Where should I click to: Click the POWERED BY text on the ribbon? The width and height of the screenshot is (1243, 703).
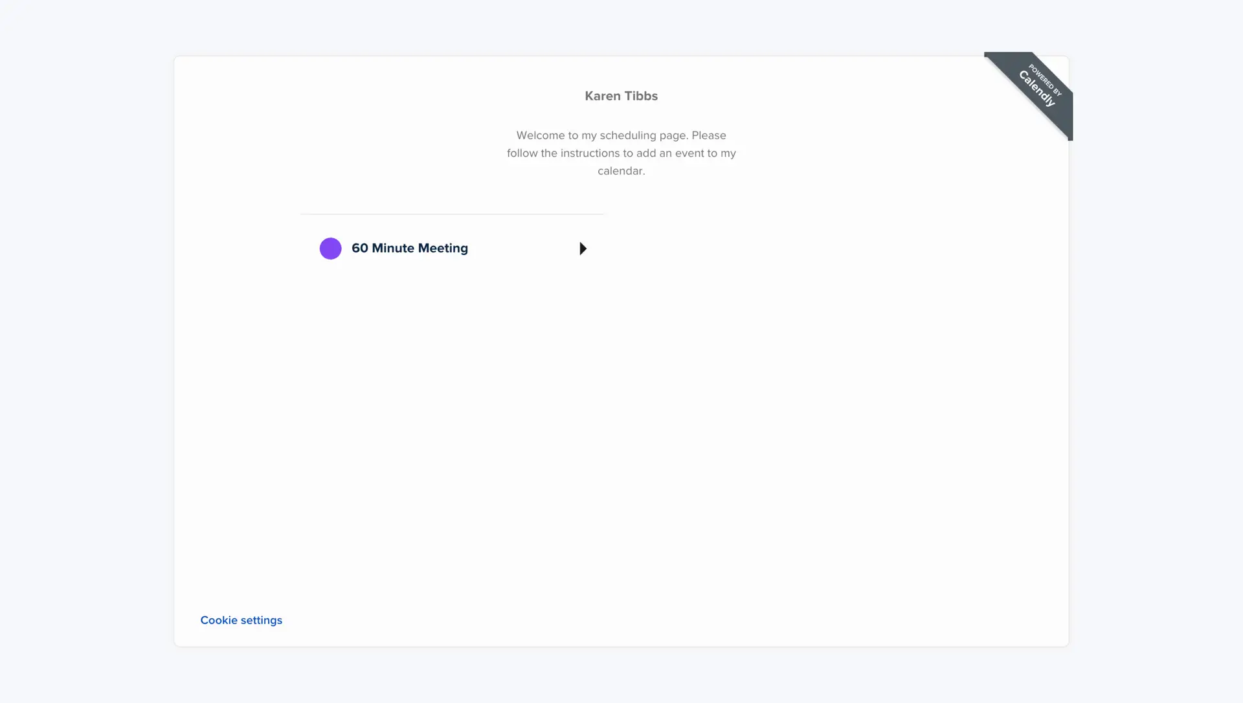point(1045,80)
